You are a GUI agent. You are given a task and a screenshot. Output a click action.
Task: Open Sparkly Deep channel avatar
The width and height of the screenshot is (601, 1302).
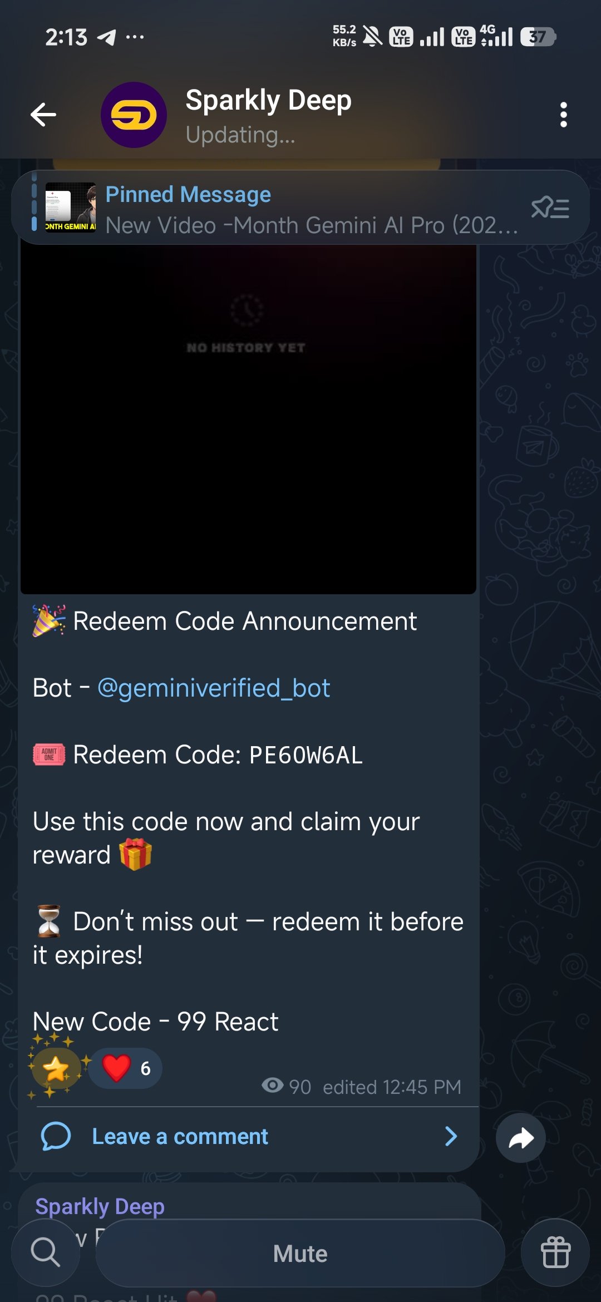coord(134,115)
